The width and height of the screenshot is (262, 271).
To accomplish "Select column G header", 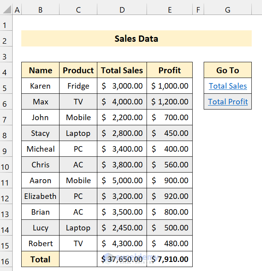I will click(x=228, y=10).
